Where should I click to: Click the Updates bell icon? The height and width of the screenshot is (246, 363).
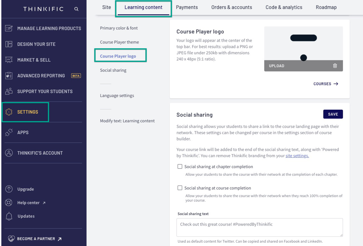[9, 216]
